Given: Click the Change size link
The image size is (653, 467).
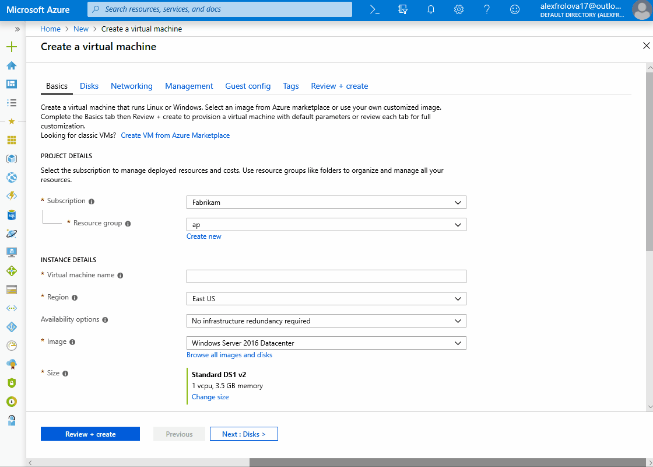Looking at the screenshot, I should click(x=210, y=397).
